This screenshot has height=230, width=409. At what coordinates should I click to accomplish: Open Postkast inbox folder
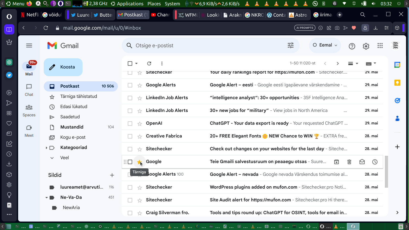(x=81, y=86)
